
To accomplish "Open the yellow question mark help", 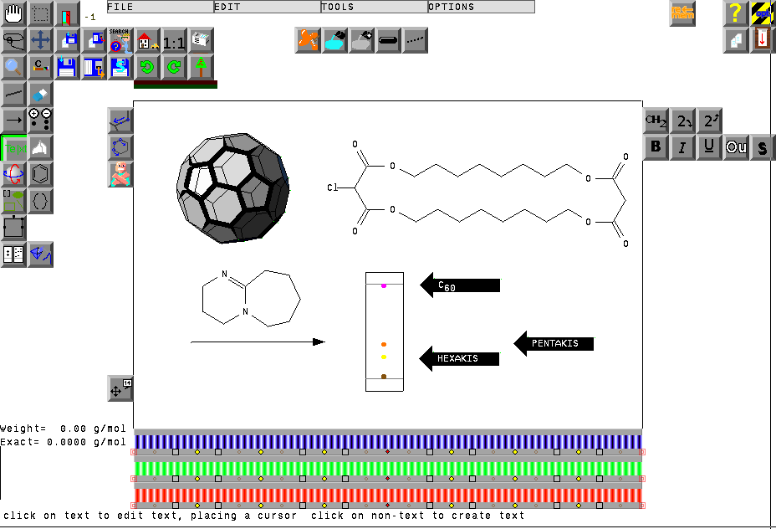I will coord(736,13).
